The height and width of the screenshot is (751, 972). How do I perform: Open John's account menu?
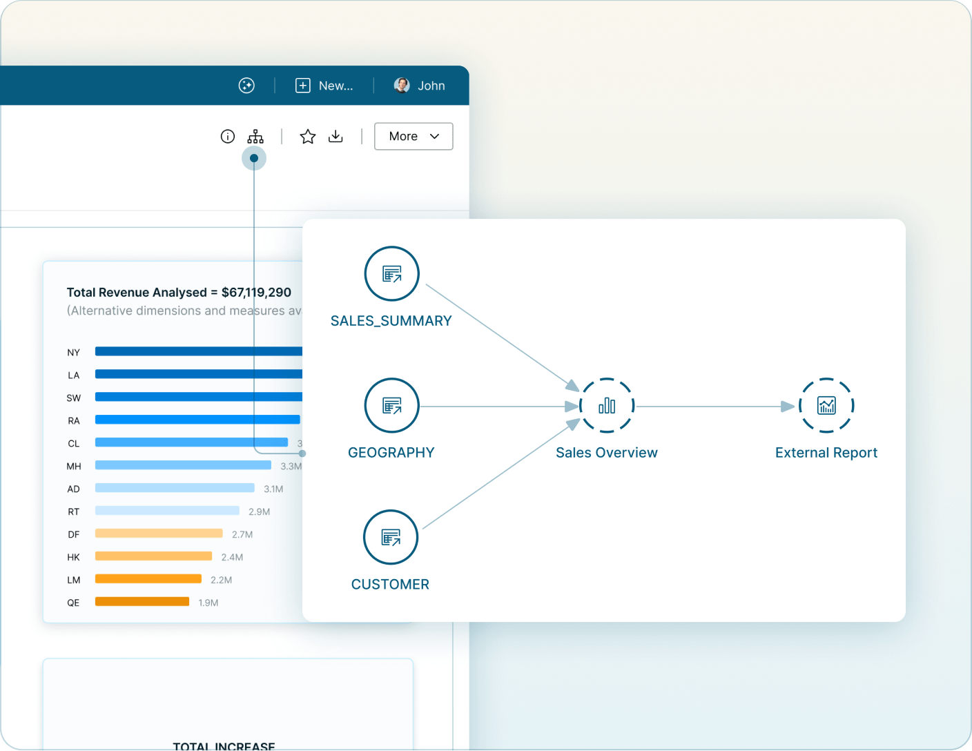(431, 85)
